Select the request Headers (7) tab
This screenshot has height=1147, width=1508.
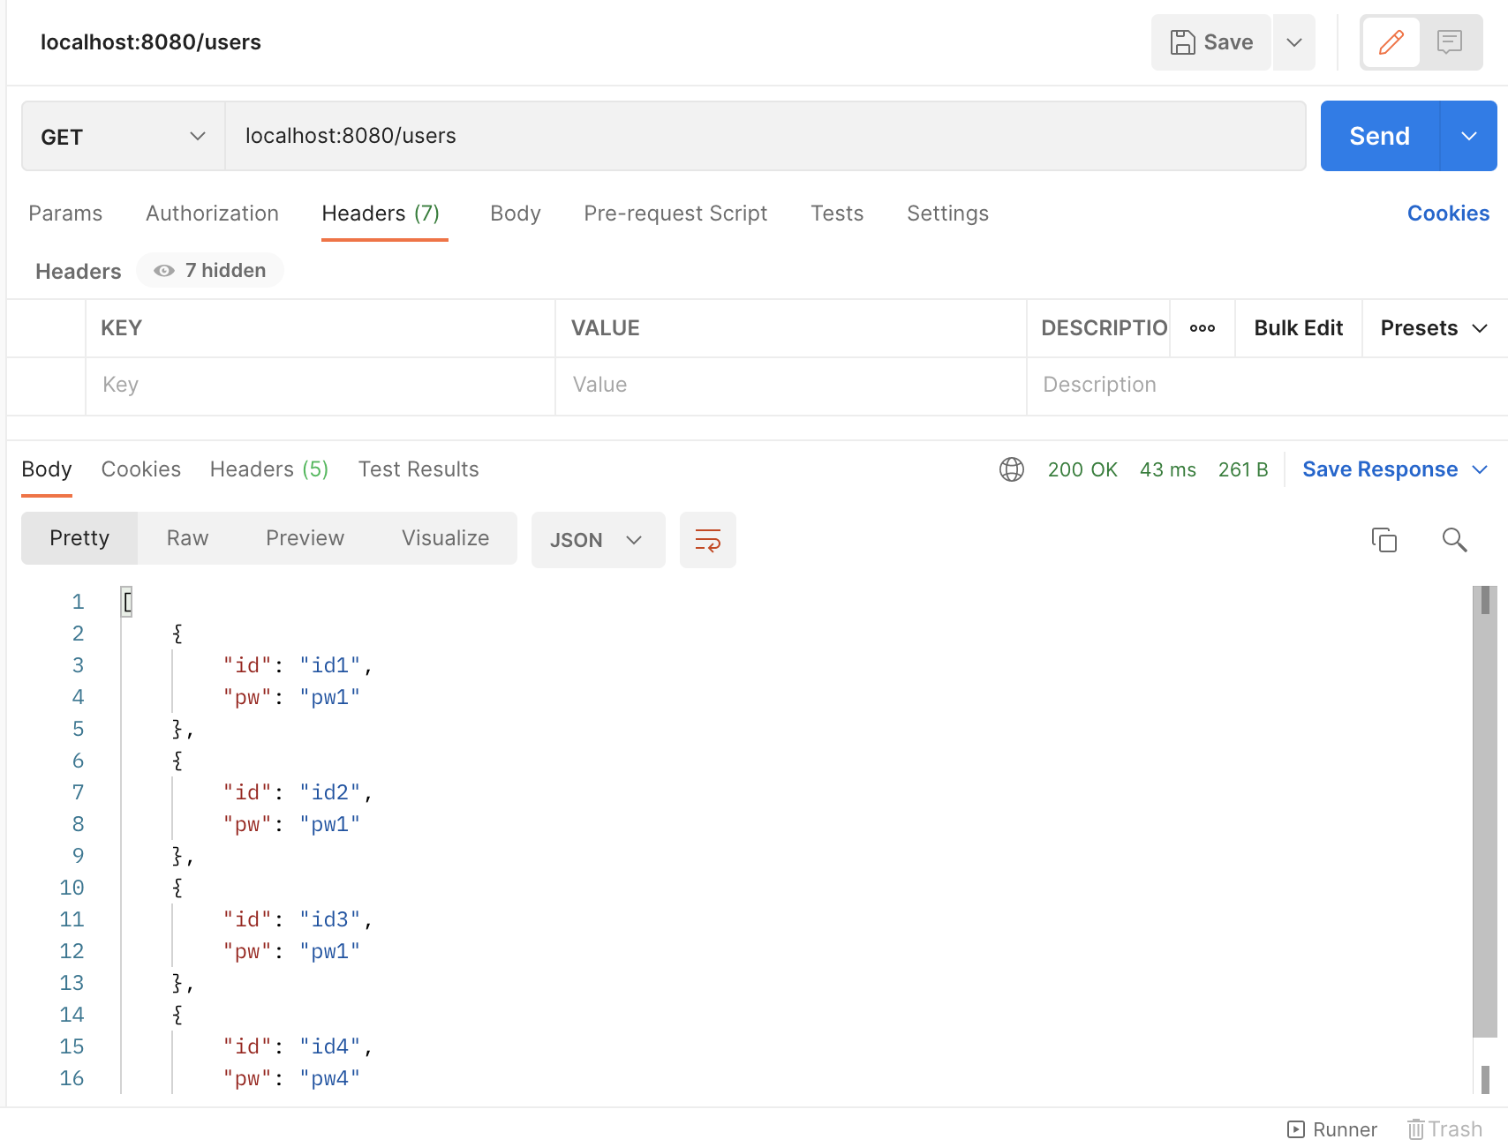[x=381, y=214]
